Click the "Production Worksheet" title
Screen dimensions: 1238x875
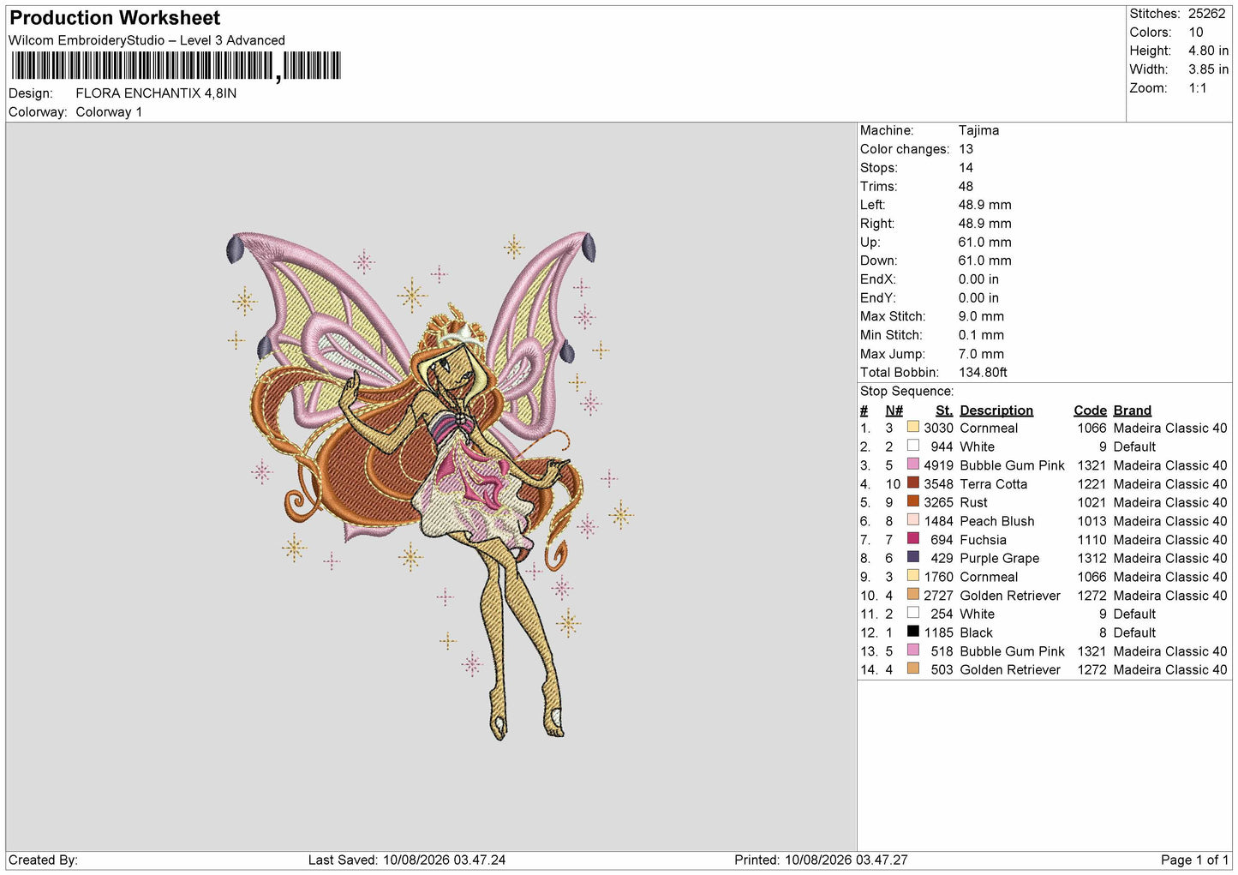point(115,18)
